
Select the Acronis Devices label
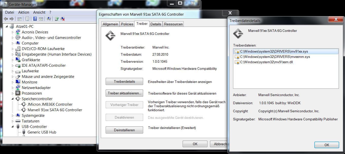(x=35, y=32)
